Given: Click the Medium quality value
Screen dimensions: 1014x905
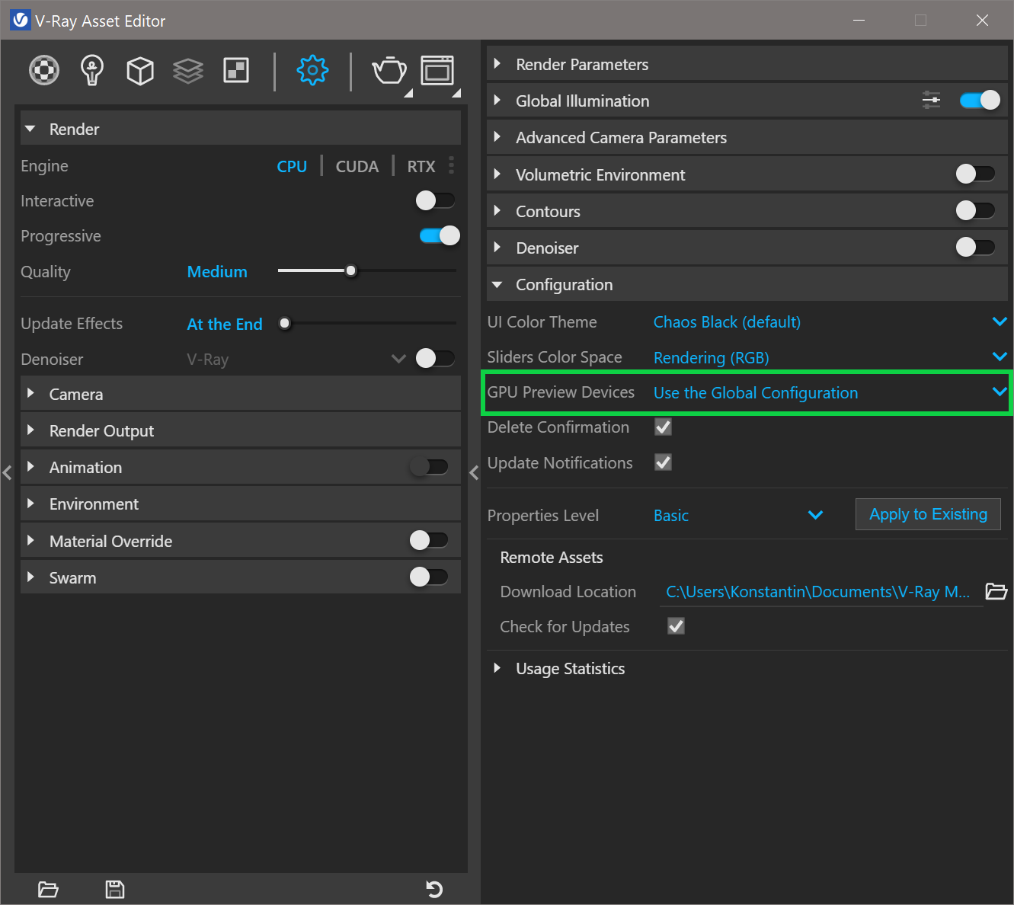Looking at the screenshot, I should pos(217,271).
